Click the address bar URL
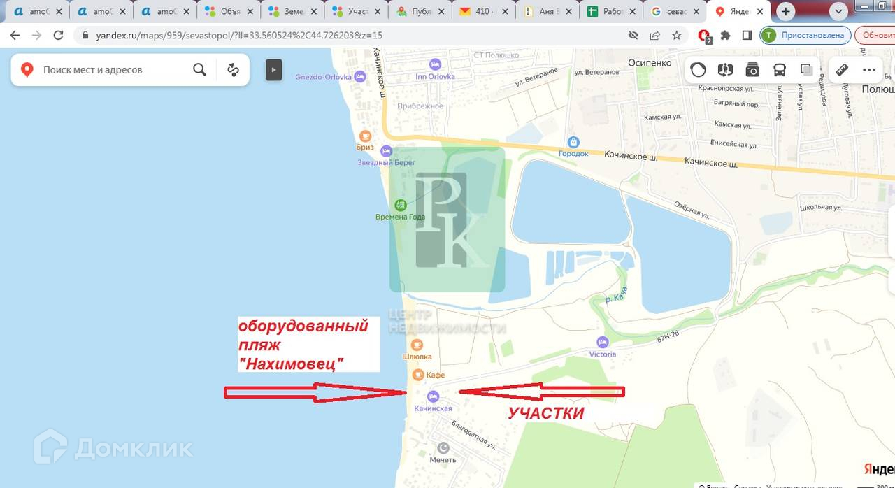895x488 pixels. click(238, 35)
